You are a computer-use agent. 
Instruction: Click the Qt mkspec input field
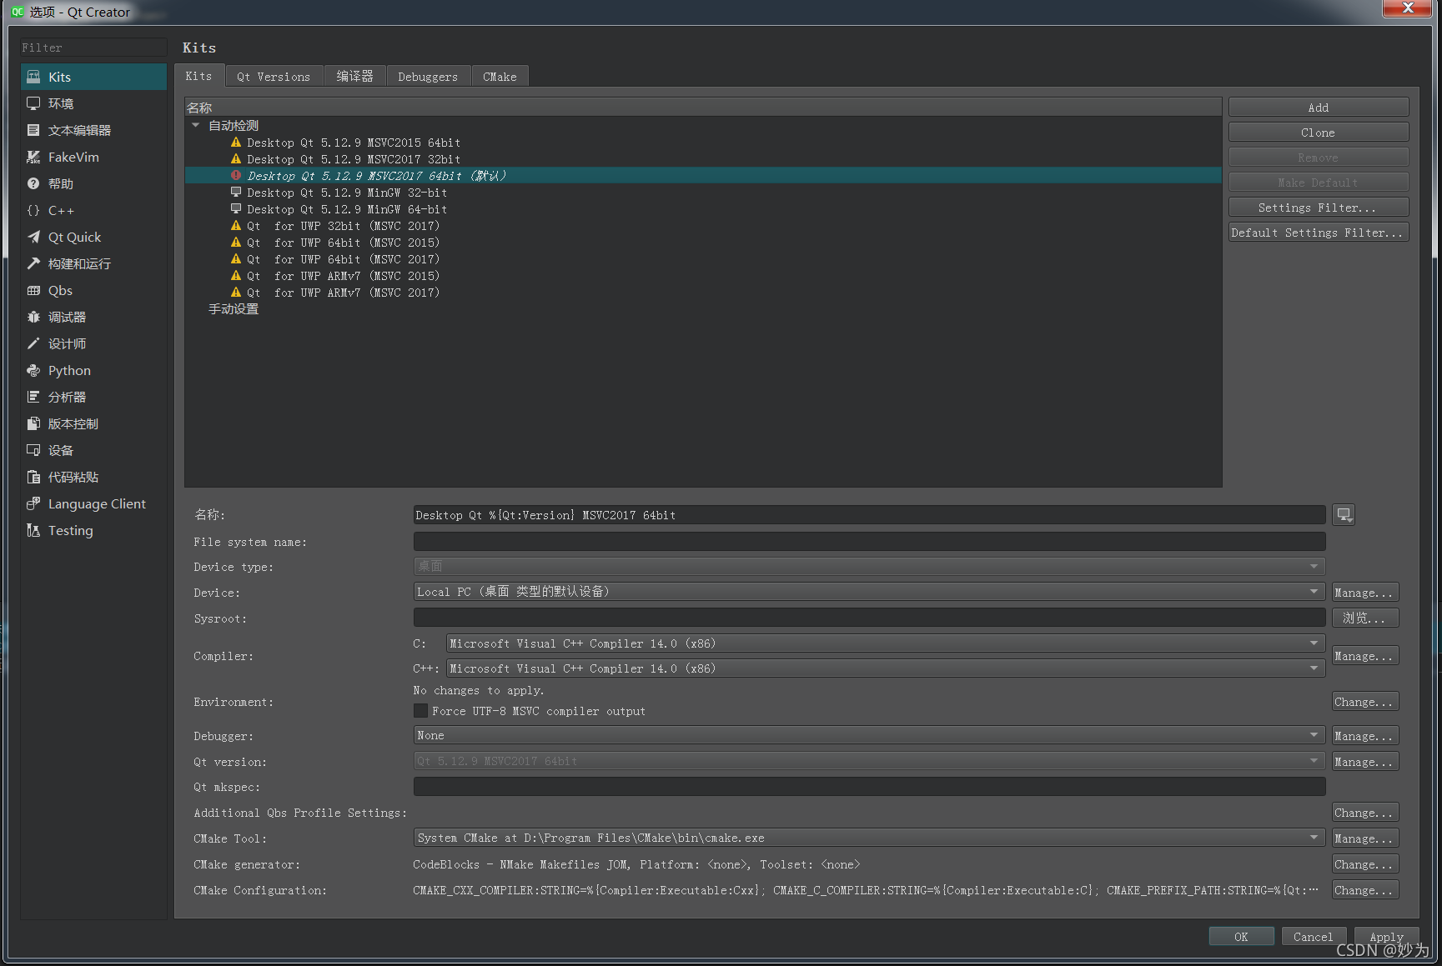tap(869, 787)
